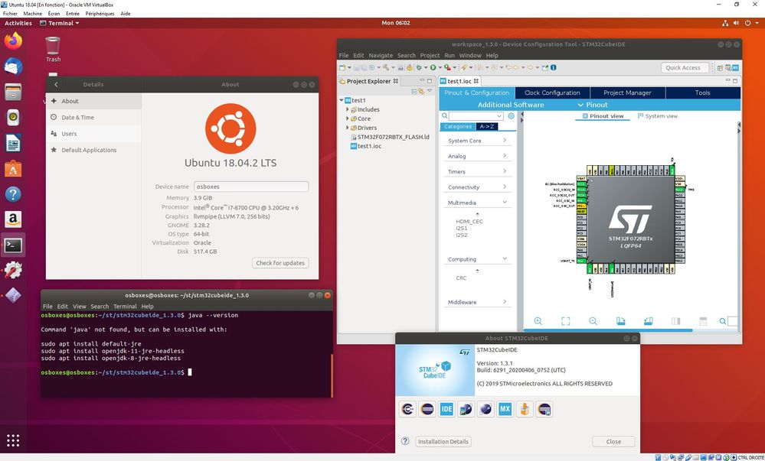Click the blue Information Center icon
The width and height of the screenshot is (765, 461).
(x=554, y=68)
